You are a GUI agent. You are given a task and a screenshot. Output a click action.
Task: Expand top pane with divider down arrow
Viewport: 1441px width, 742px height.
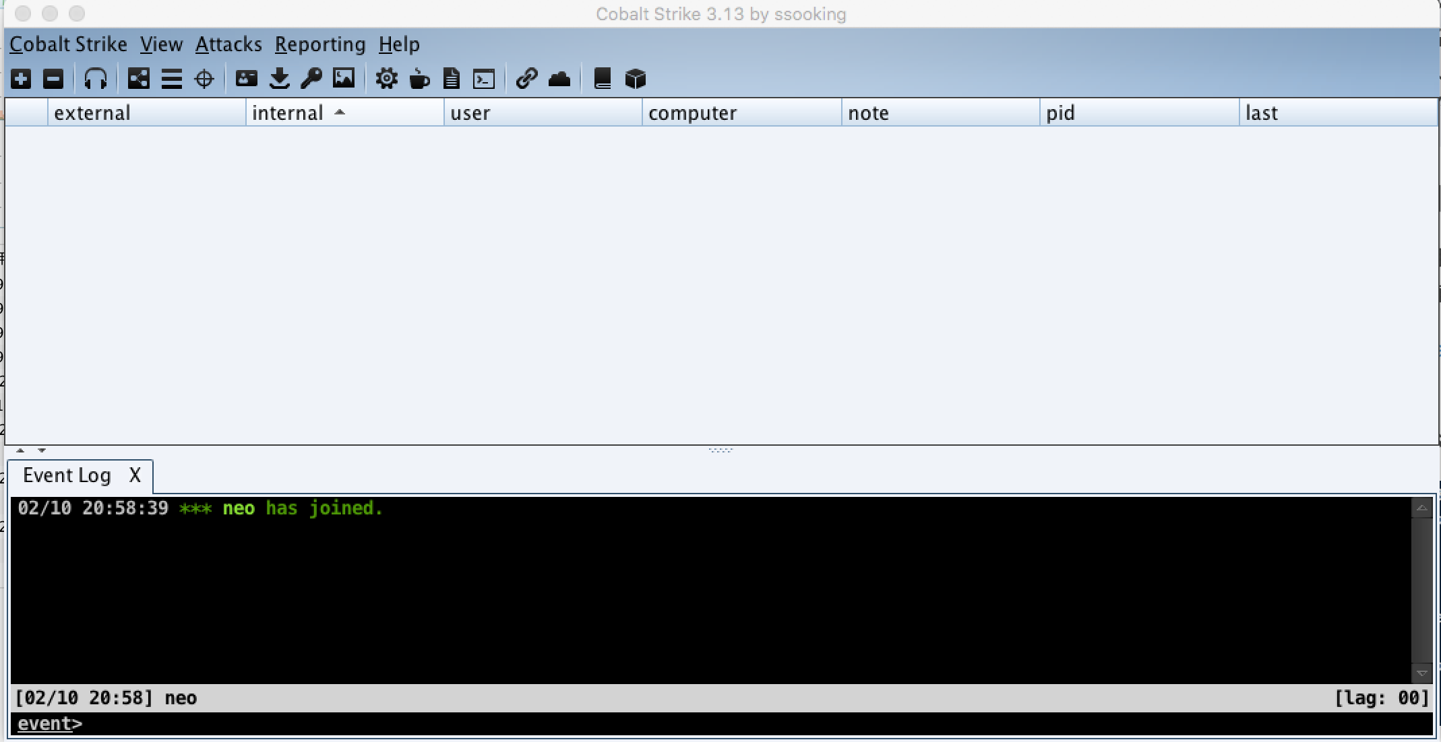pyautogui.click(x=42, y=450)
